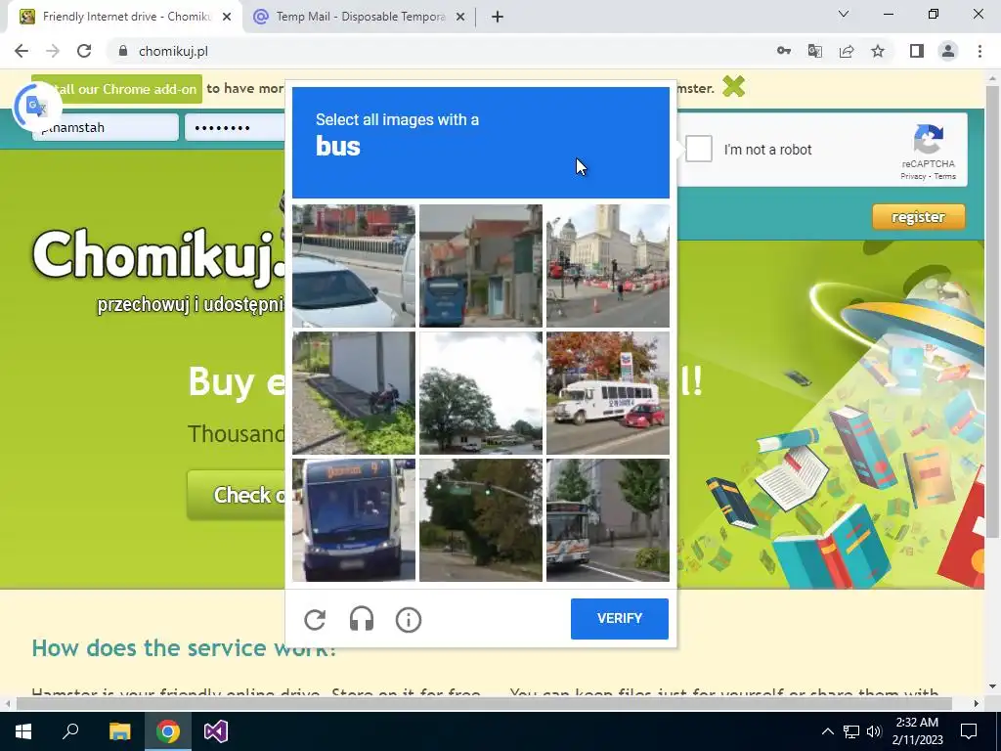The height and width of the screenshot is (751, 1001).
Task: Open the Chrome three-dot menu
Action: coord(979,51)
